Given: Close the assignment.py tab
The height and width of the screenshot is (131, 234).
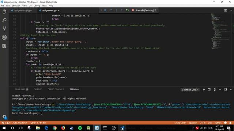Looking at the screenshot, I should tap(59, 11).
